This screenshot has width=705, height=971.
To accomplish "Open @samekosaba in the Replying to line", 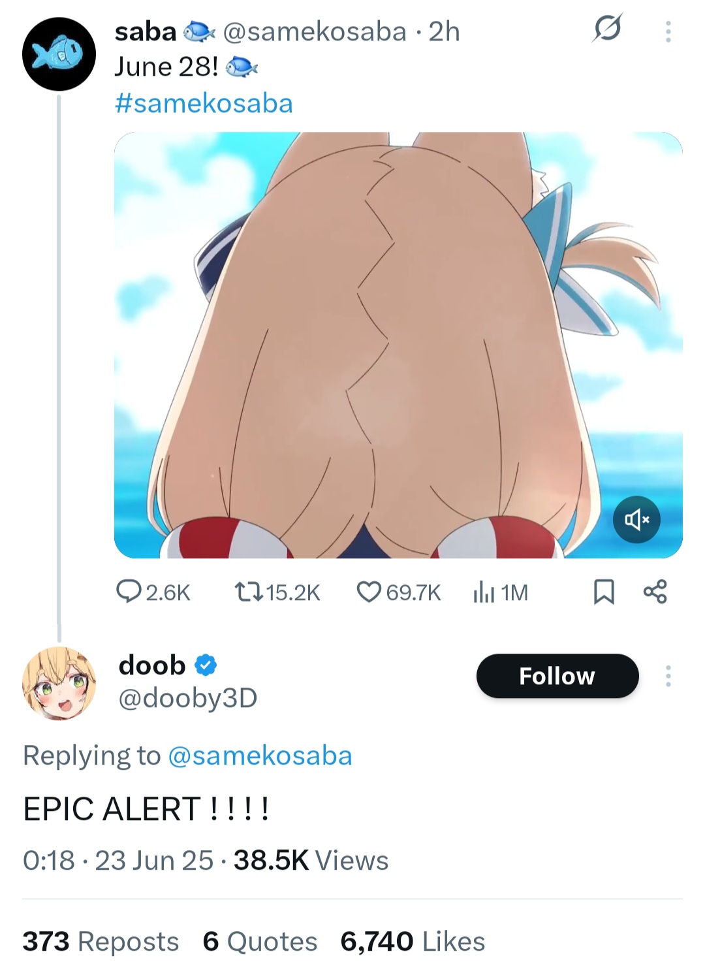I will point(260,756).
